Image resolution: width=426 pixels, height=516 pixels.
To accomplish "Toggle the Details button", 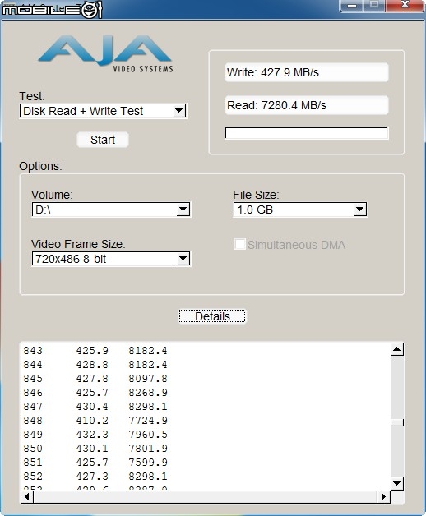I will click(212, 316).
